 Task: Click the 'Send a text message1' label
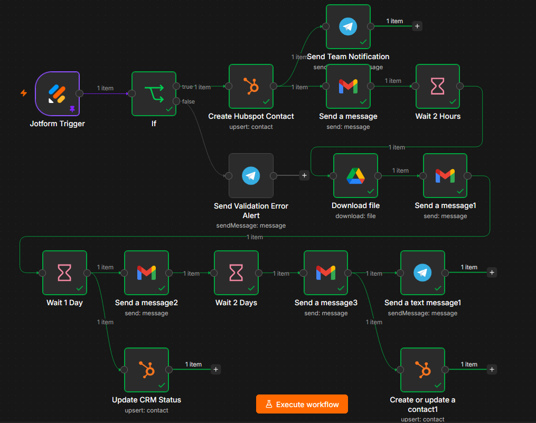click(x=422, y=303)
